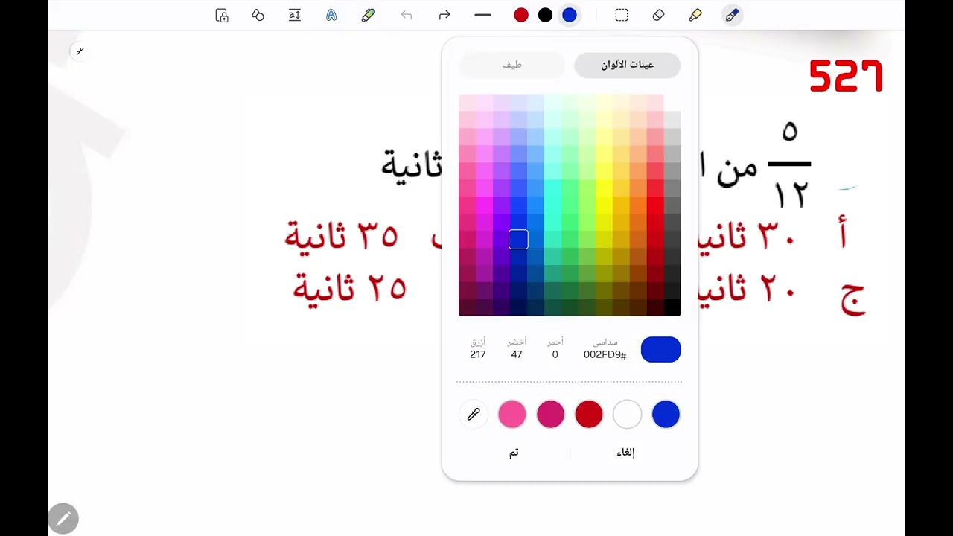Undo the last stroke
This screenshot has height=536, width=953.
click(407, 15)
